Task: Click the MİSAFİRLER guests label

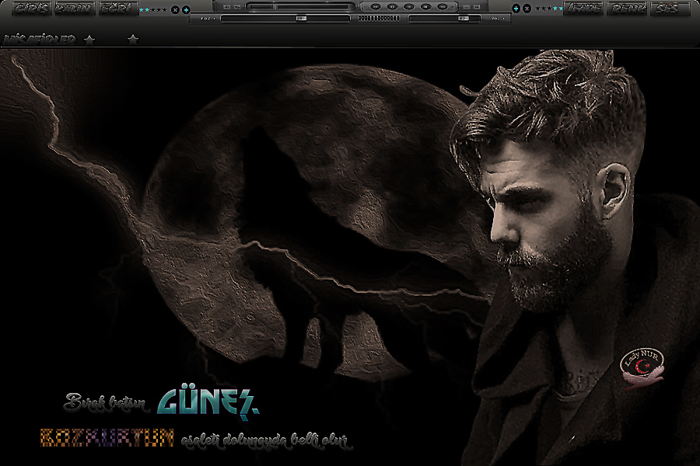Action: pyautogui.click(x=39, y=40)
